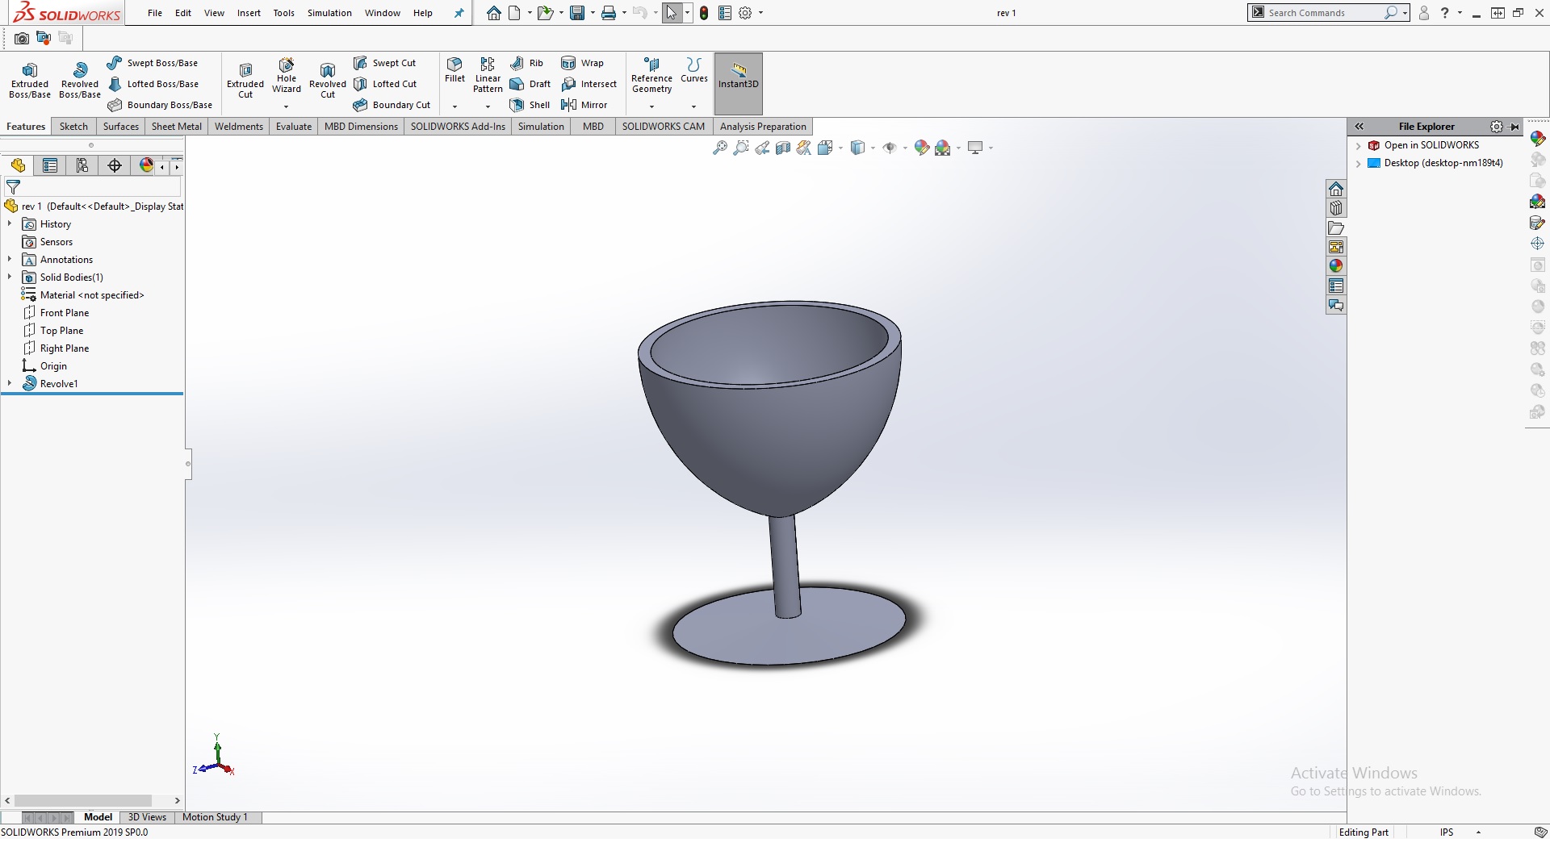
Task: Select the Extruded Boss/Base tool
Action: (29, 80)
